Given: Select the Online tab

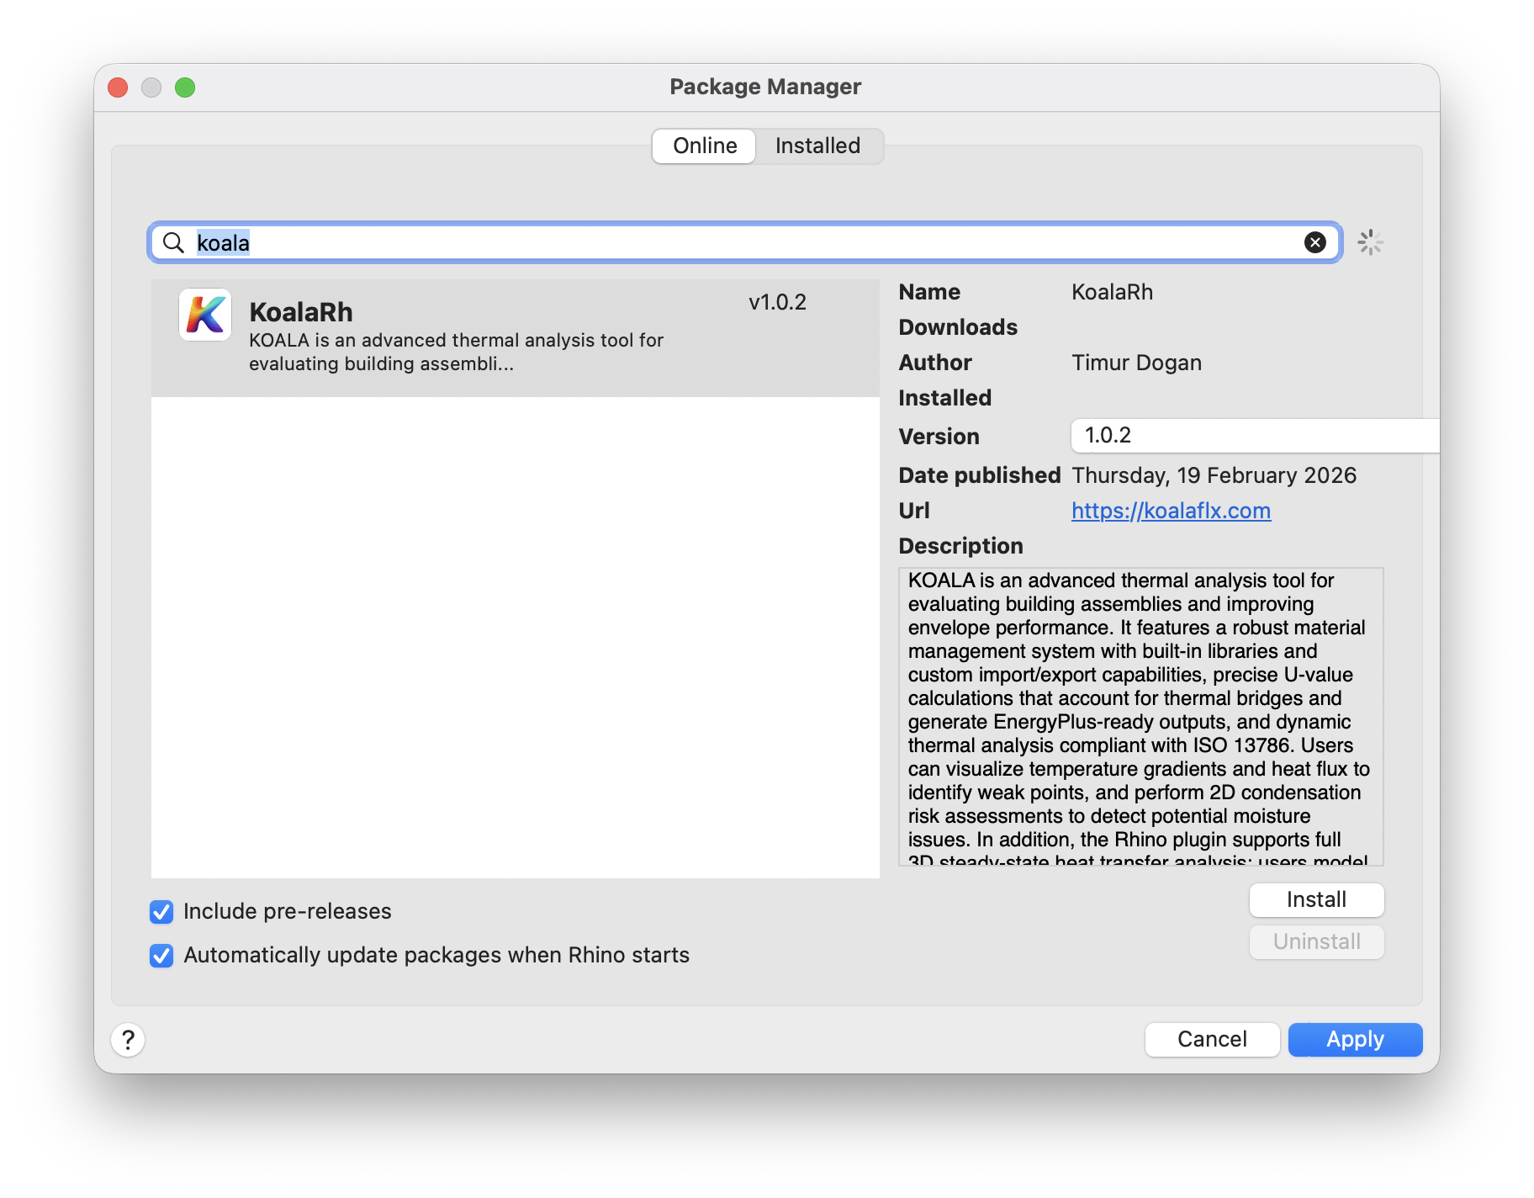Looking at the screenshot, I should [703, 146].
